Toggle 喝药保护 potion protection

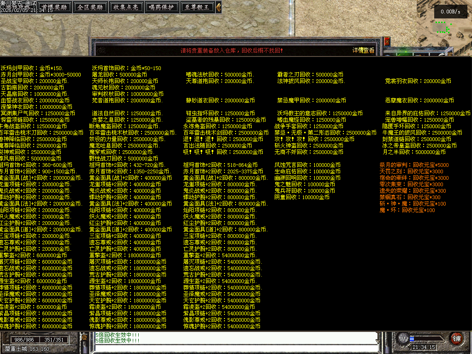(161, 7)
